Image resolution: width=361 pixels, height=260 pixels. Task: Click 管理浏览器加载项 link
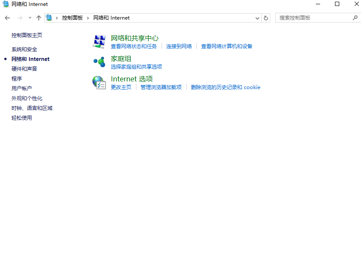pyautogui.click(x=161, y=87)
